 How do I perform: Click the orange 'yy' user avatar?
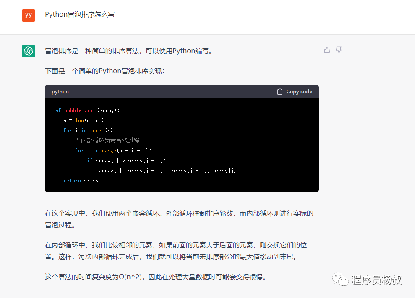29,15
